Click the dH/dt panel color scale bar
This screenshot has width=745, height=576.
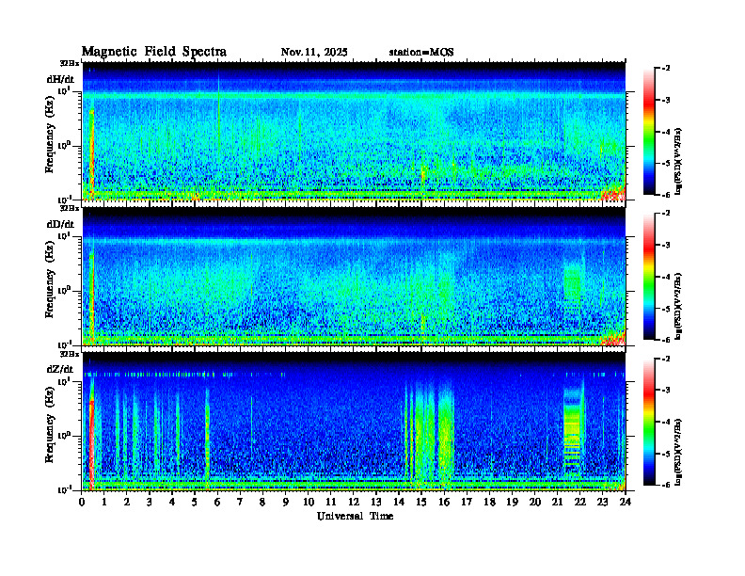point(649,132)
